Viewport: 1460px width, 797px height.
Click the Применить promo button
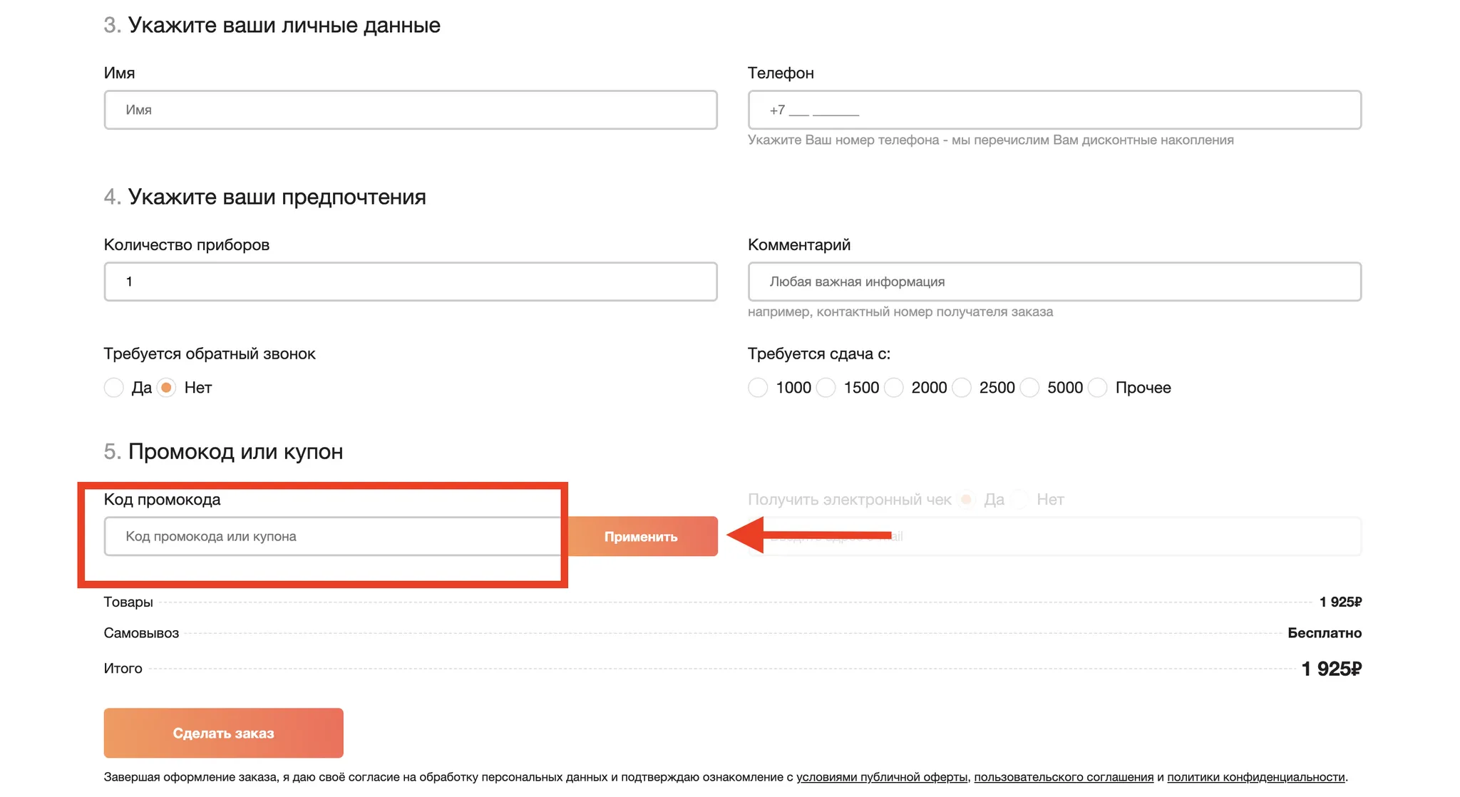tap(641, 536)
